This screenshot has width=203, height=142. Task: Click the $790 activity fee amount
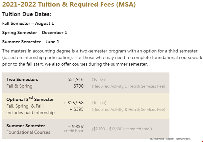[x=79, y=86]
